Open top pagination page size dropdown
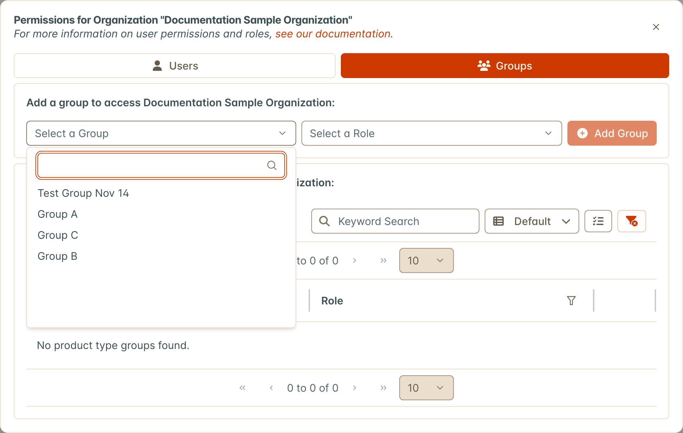 [426, 260]
